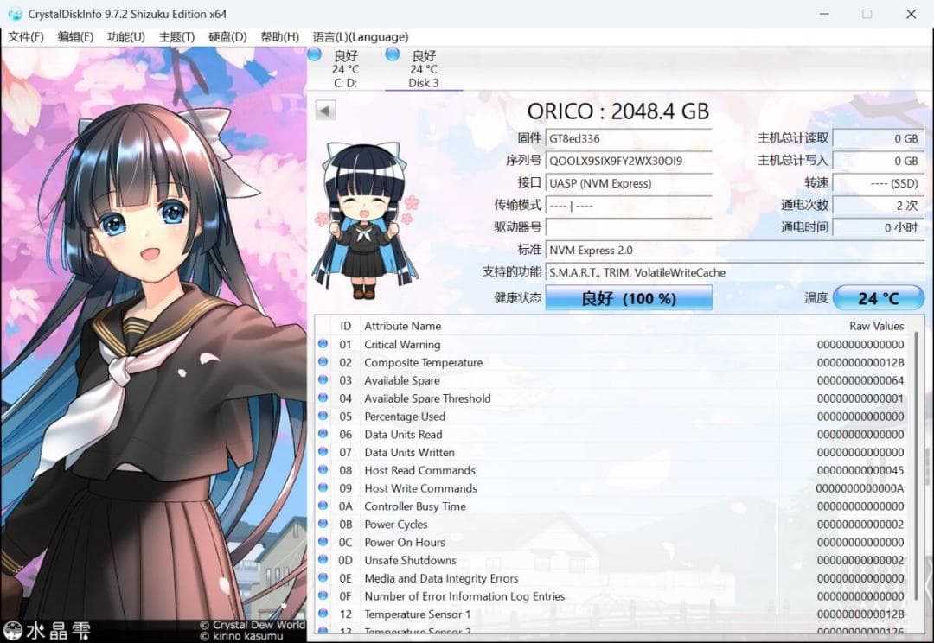This screenshot has width=934, height=643.
Task: Click the status dot for Available Spare Threshold
Action: 323,397
